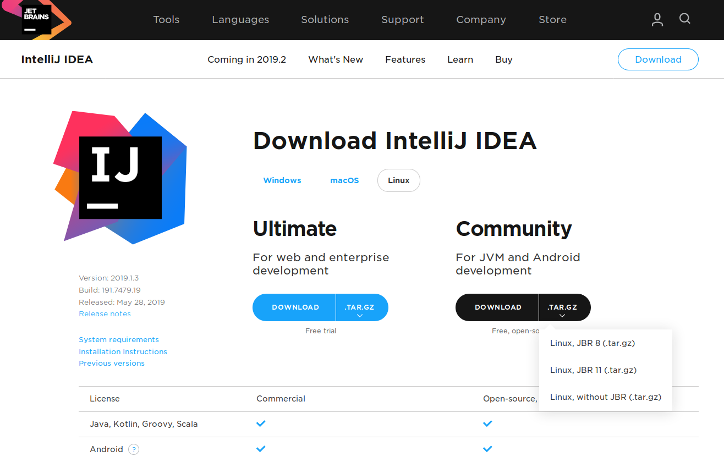
Task: Click Community checkmark in Android row
Action: tap(487, 449)
